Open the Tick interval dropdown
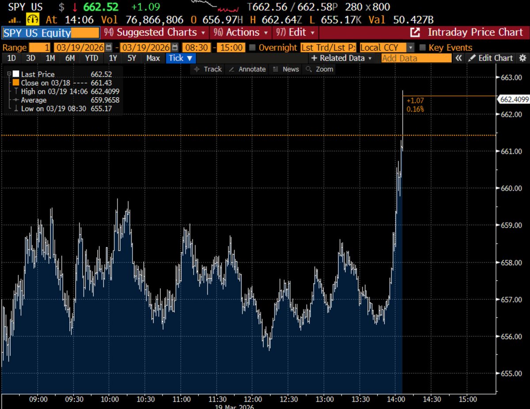 [x=181, y=58]
